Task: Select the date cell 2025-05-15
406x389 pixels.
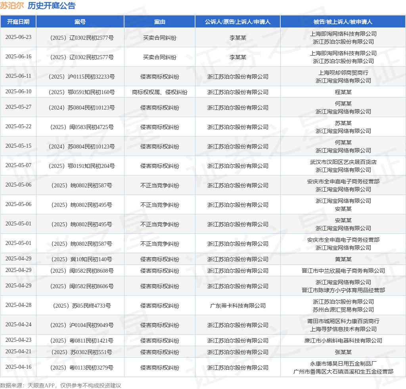Action: click(x=18, y=146)
